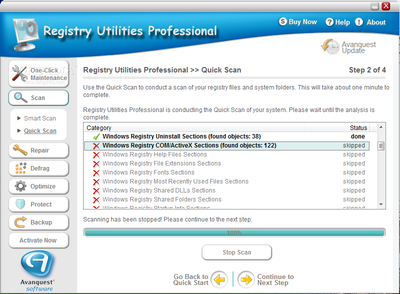Click the Status column header
400x294 pixels.
point(337,127)
